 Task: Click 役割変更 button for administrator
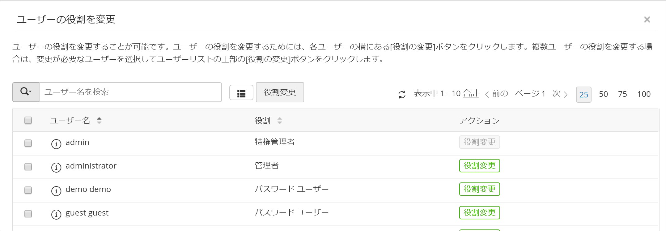point(479,166)
